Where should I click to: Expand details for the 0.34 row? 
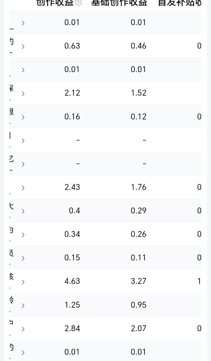[x=23, y=235]
